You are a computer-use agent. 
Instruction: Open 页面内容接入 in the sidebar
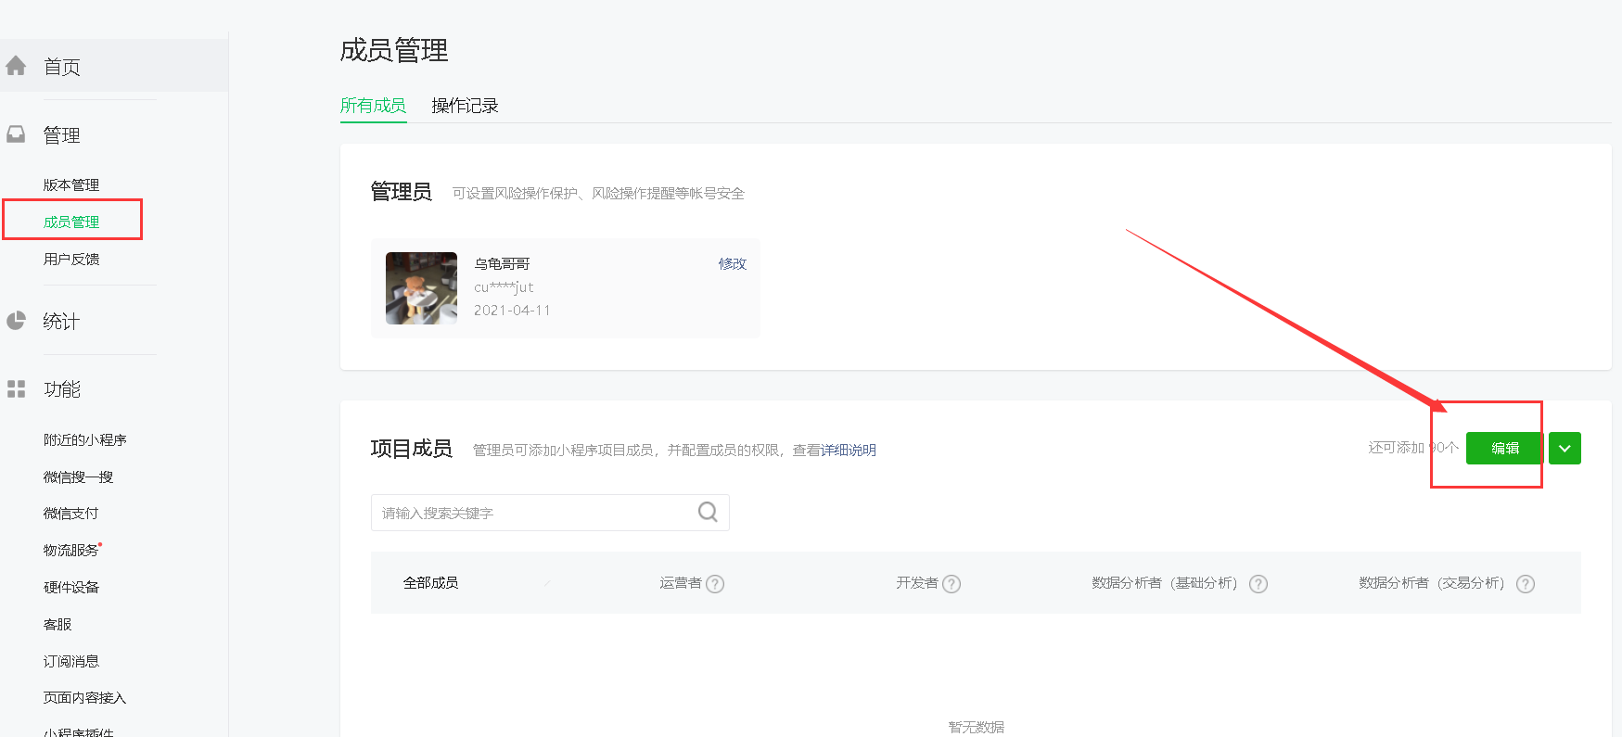tap(84, 697)
